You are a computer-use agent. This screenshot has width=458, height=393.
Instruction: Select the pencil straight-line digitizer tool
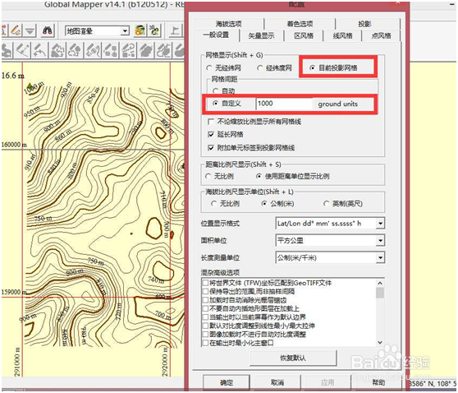(x=23, y=50)
